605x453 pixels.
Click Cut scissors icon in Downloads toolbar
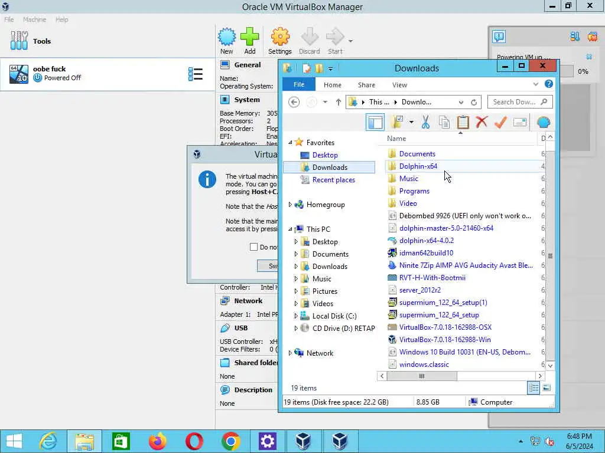[425, 122]
